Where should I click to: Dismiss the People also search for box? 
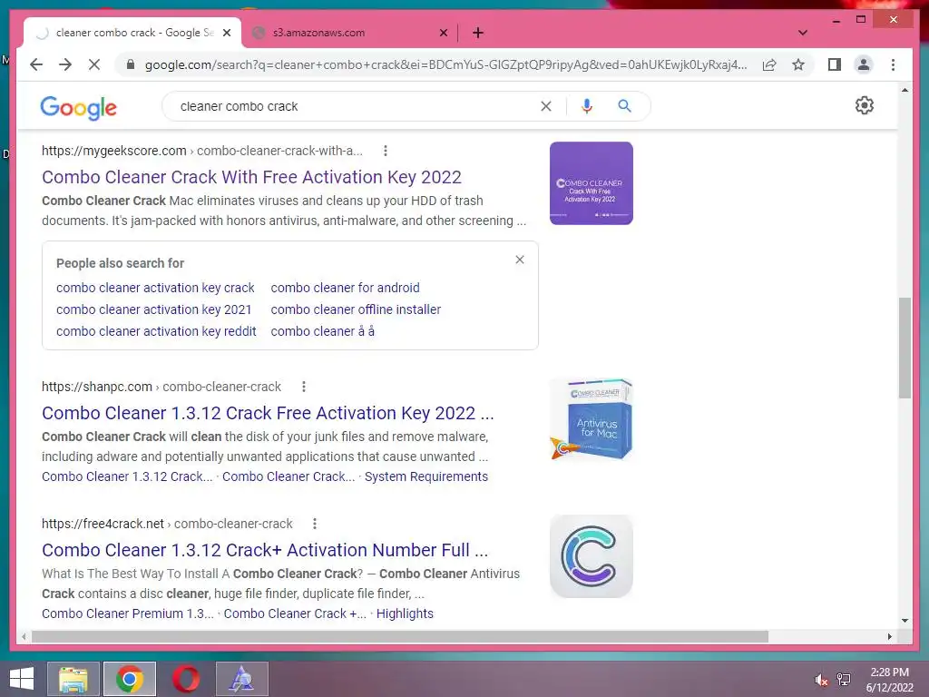[520, 260]
